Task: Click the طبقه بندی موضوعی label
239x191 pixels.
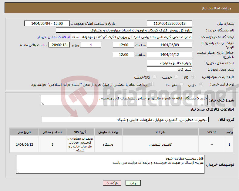Action: (x=218, y=77)
